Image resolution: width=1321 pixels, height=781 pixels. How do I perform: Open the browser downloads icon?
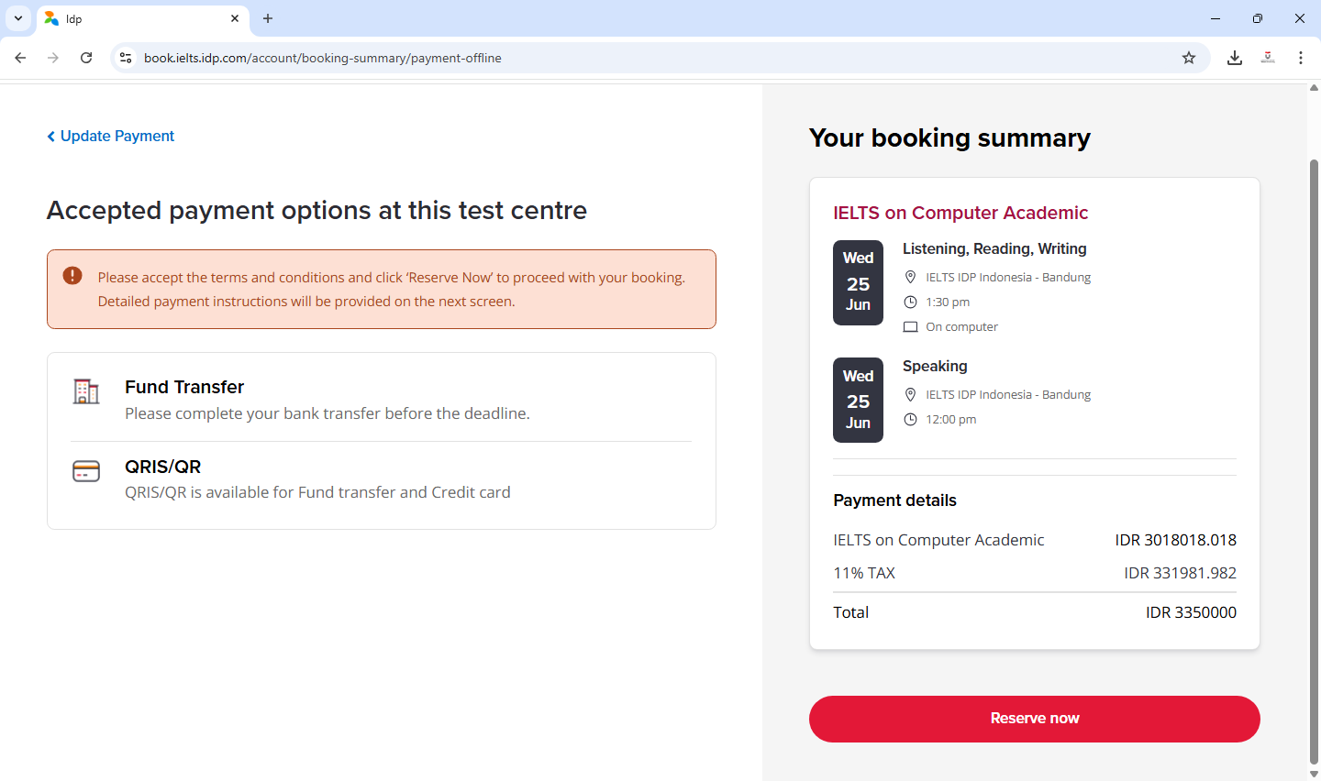click(x=1235, y=58)
